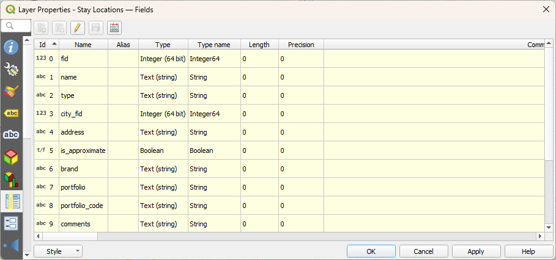Toggle editing mode pencil icon

click(78, 28)
